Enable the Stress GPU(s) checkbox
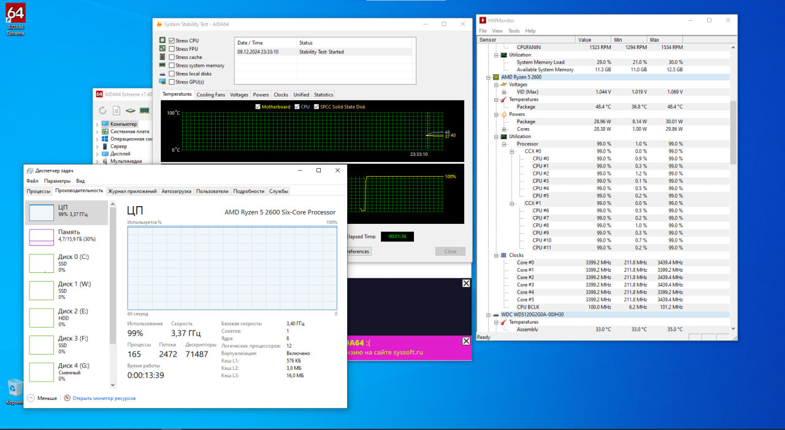Screen dimensions: 785x430 point(172,82)
